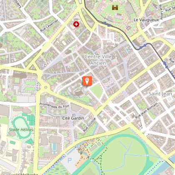175x175 pixels.
Task: Click the Rue Leverrier street name
Action: (x=49, y=25)
